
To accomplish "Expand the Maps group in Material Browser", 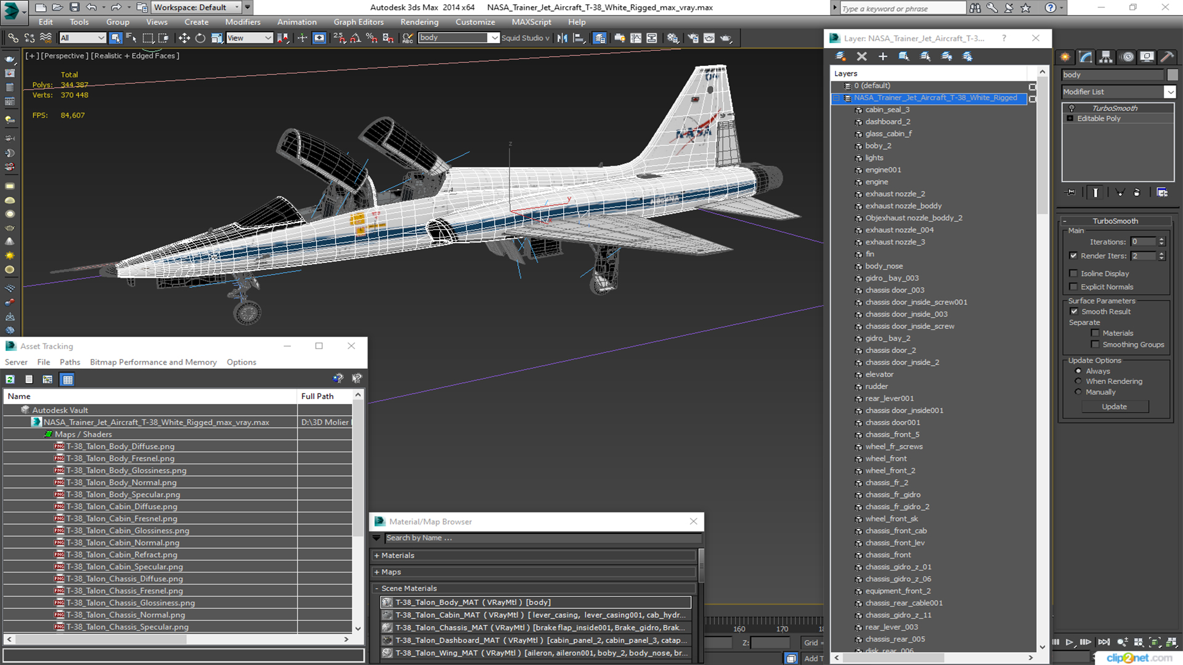I will [376, 572].
